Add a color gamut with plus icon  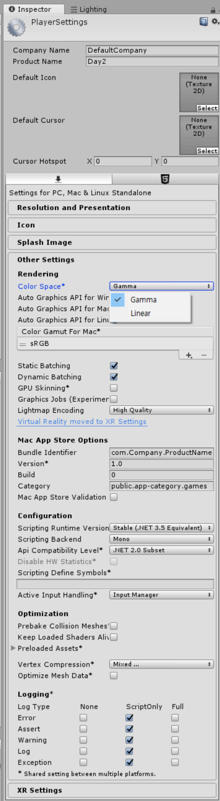[x=189, y=355]
